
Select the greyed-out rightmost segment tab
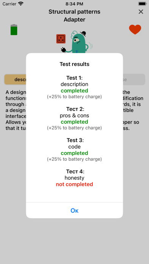(x=134, y=80)
